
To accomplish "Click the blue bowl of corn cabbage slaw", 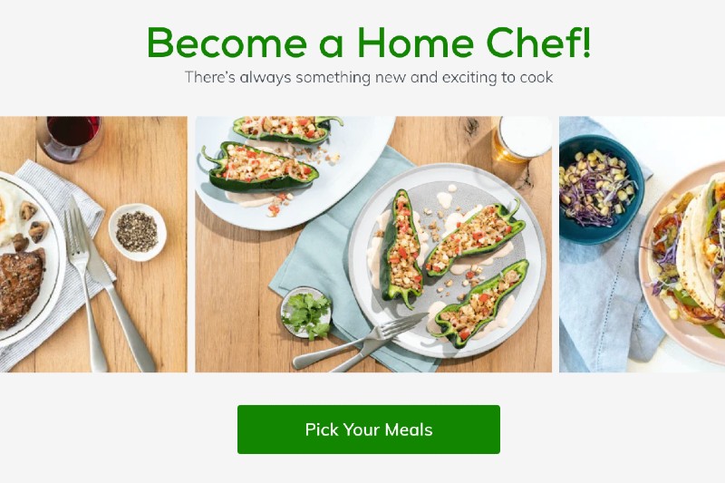I will [601, 189].
